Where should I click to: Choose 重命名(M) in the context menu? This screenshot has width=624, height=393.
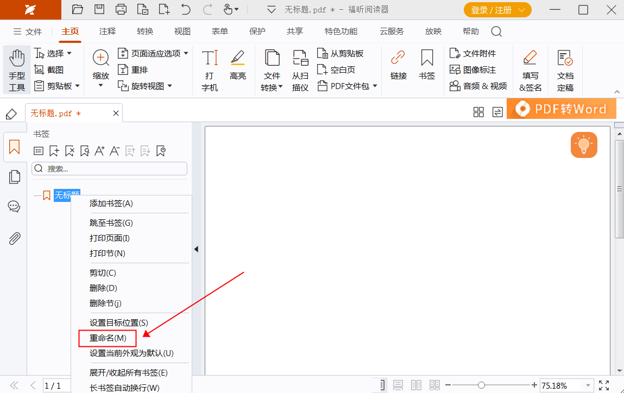point(108,338)
